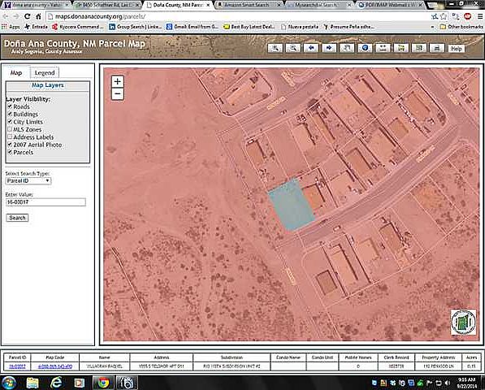Viewport: 485px width, 390px height.
Task: Toggle the Parcels layer checkbox
Action: tap(10, 152)
